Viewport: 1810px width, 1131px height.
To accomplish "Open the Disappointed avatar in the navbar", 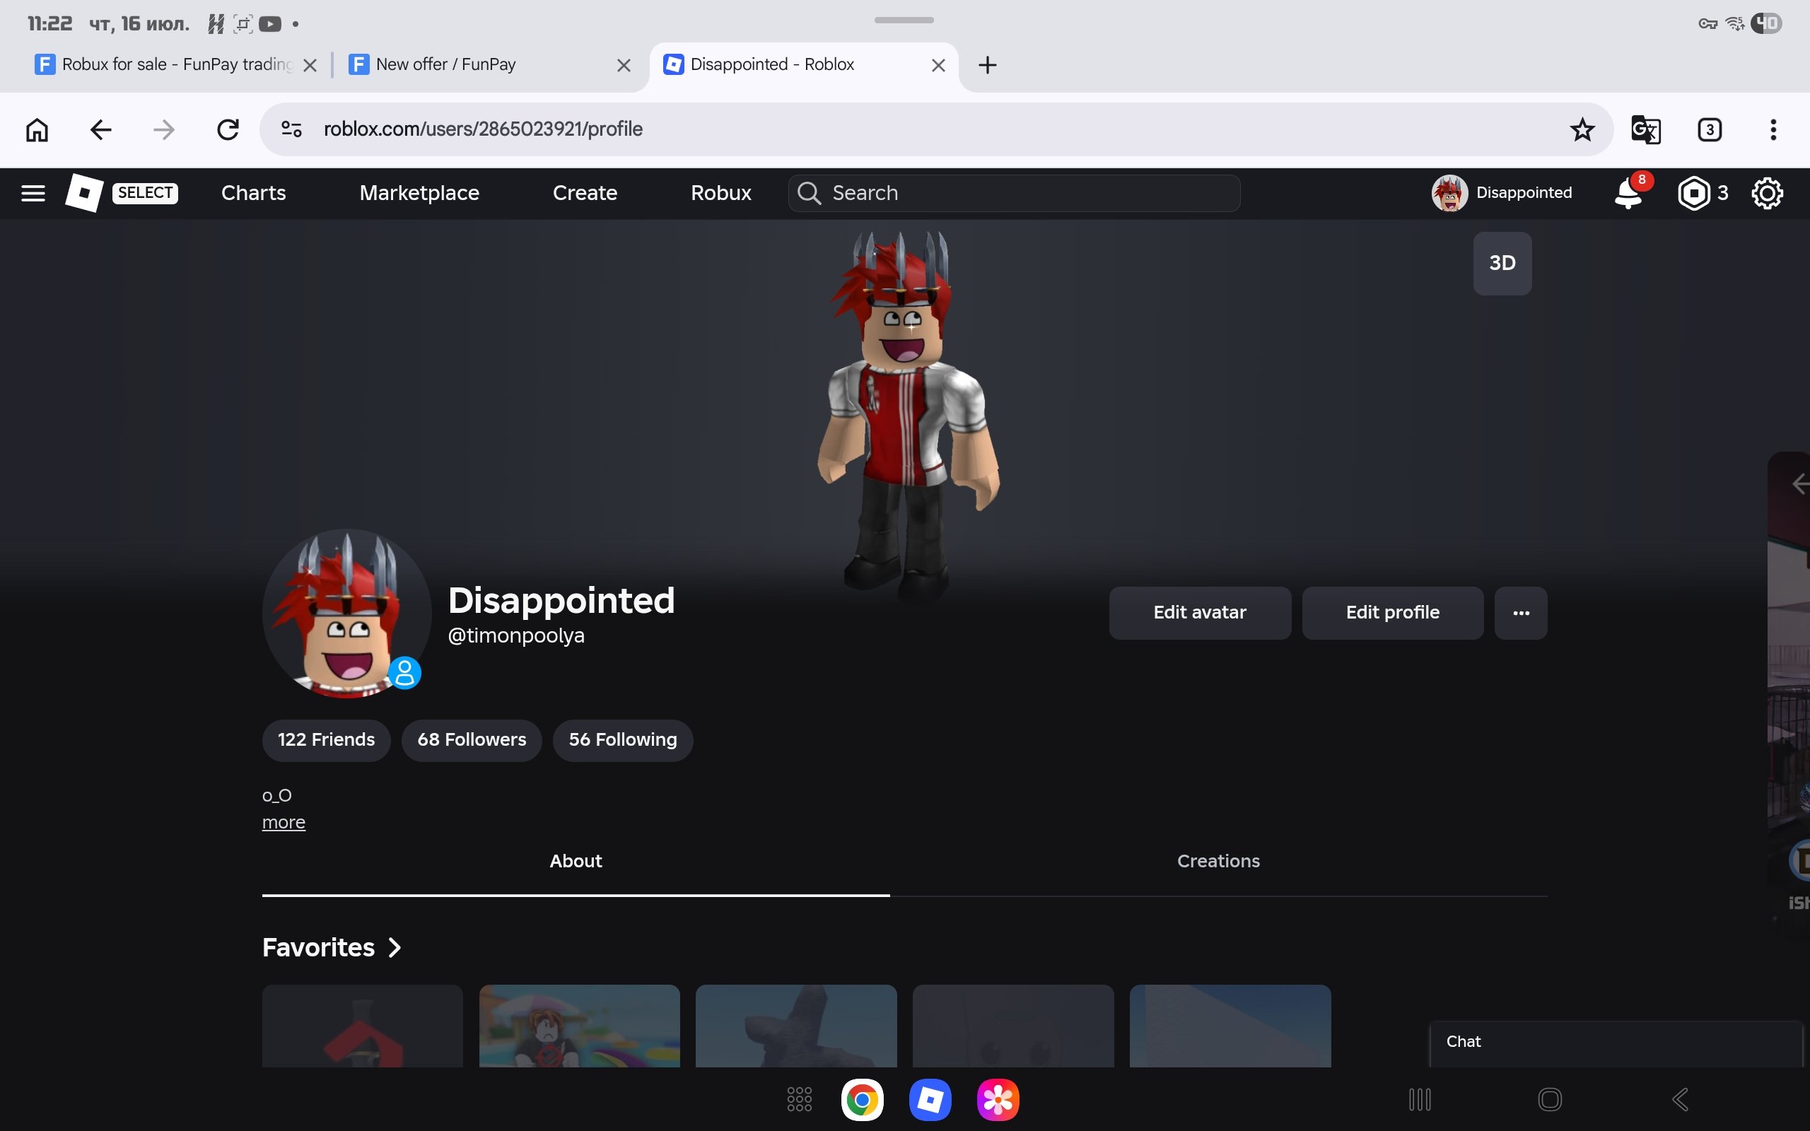I will 1449,193.
